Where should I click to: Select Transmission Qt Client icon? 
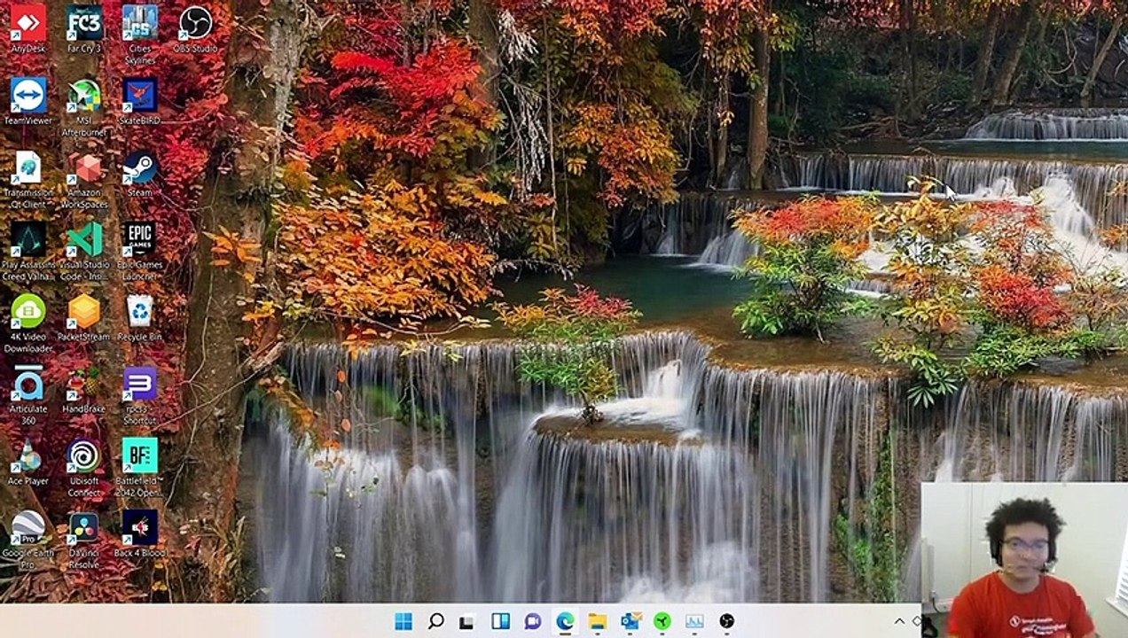[x=28, y=179]
